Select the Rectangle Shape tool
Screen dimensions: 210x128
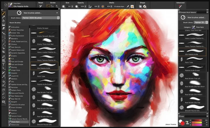(x=3, y=61)
